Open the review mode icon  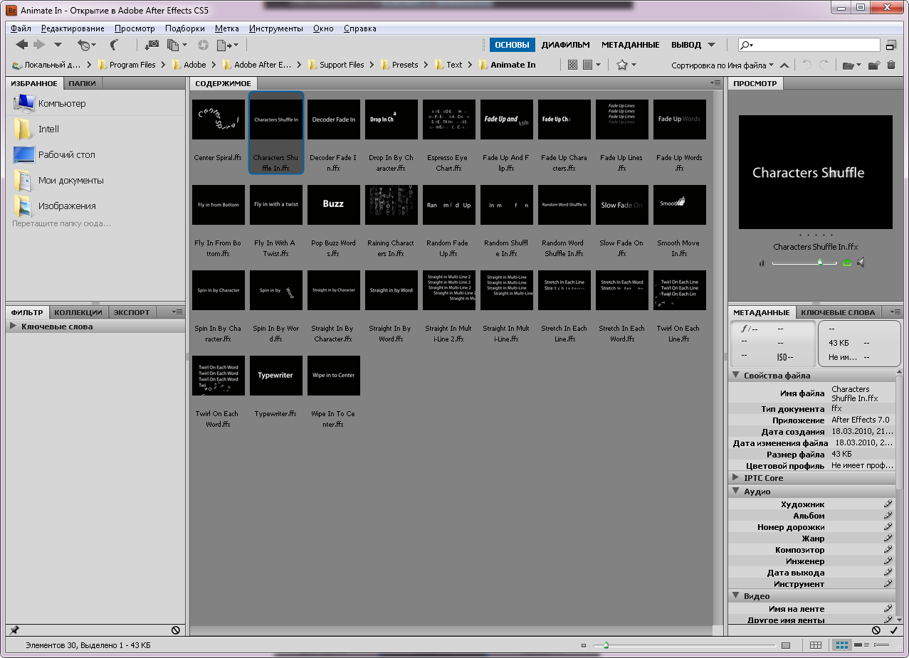click(x=177, y=45)
